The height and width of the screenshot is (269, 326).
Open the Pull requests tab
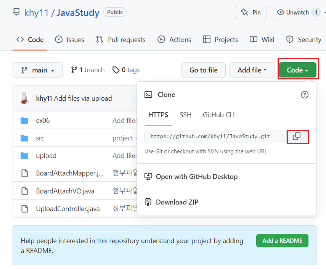click(120, 40)
